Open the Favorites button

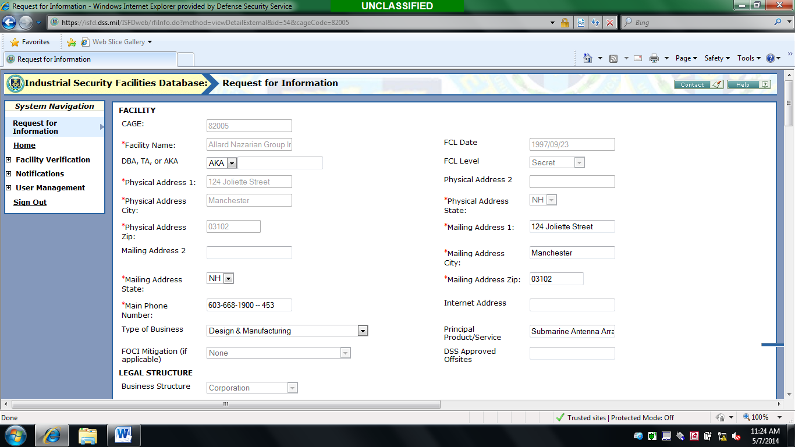(x=30, y=42)
